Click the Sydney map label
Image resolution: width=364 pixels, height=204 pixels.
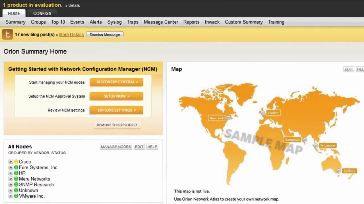point(349,171)
